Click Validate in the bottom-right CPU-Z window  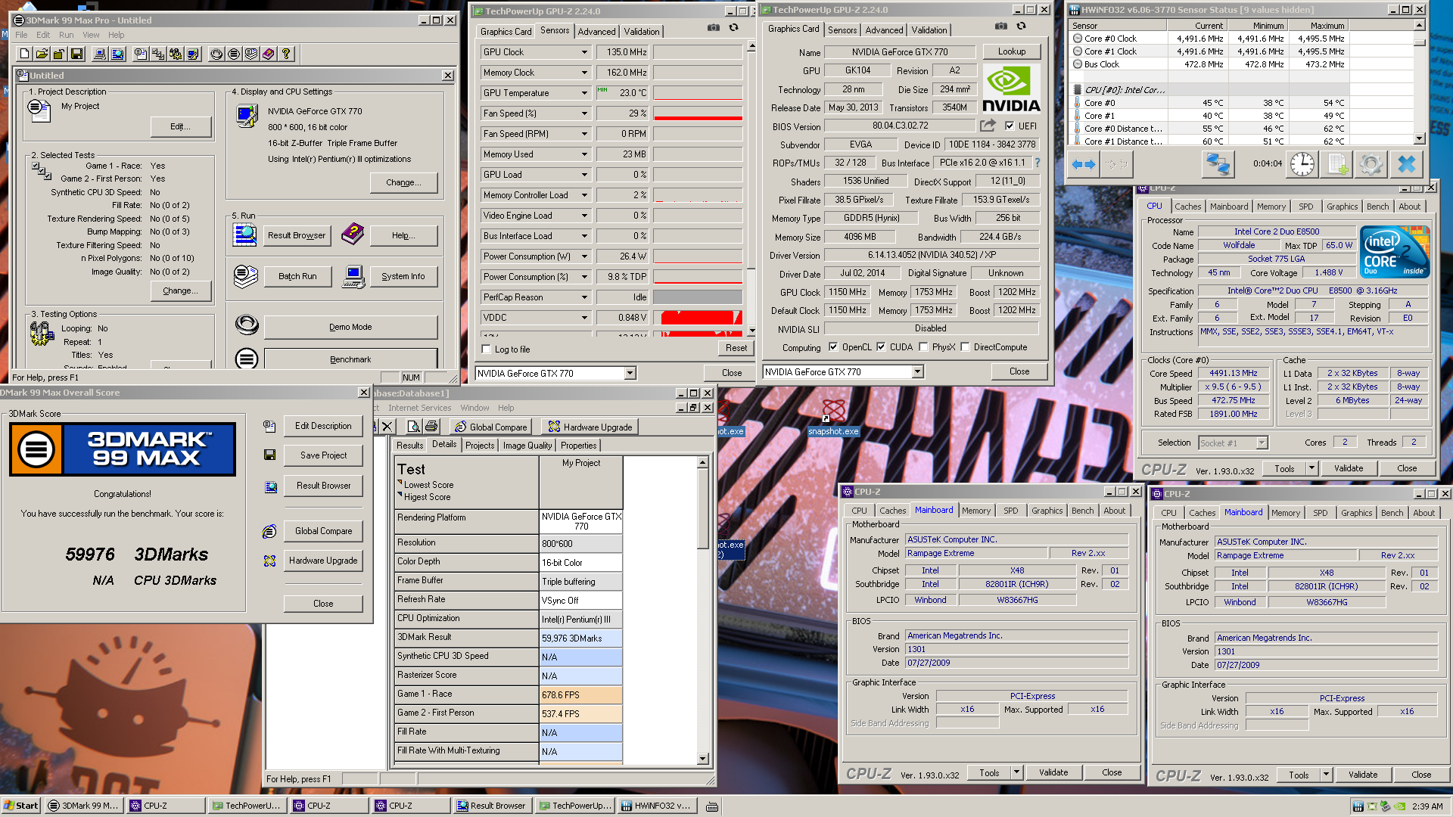1362,775
